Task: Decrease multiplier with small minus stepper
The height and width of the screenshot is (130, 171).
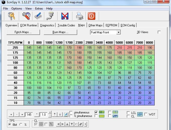Action: pos(50,116)
